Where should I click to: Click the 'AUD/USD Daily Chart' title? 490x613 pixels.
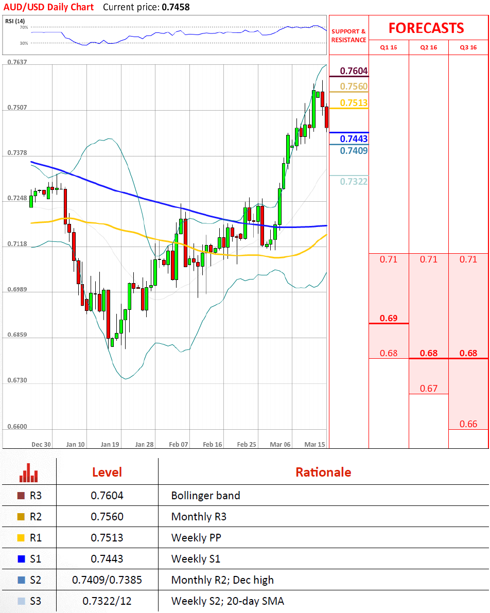[x=48, y=7]
